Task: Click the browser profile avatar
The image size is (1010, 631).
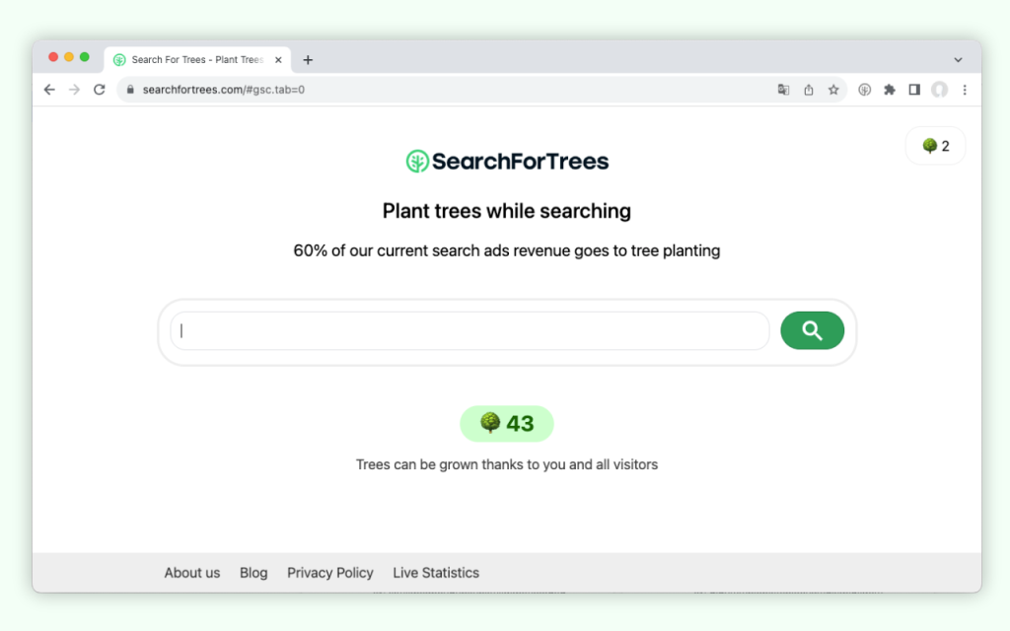Action: pos(939,90)
